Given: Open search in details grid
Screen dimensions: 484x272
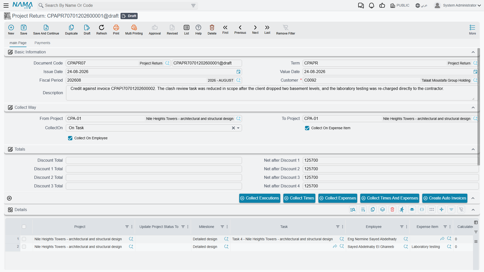Looking at the screenshot, I should (353, 210).
